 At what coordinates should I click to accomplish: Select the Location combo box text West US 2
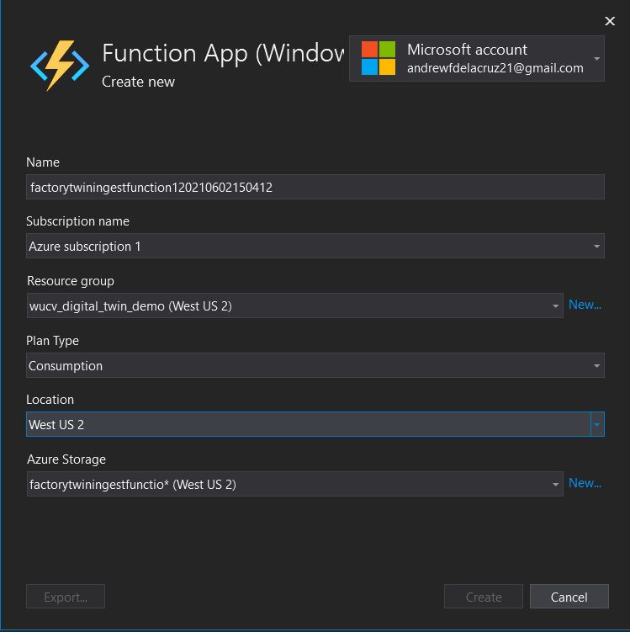[x=56, y=424]
